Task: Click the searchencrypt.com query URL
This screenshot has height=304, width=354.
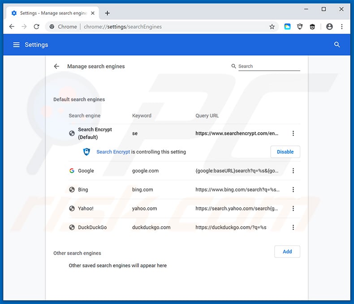Action: click(x=237, y=133)
